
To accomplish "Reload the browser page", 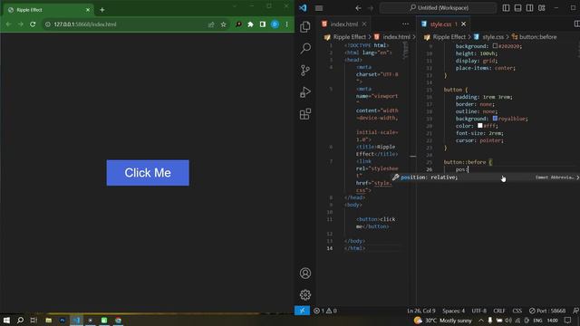I will coord(33,24).
